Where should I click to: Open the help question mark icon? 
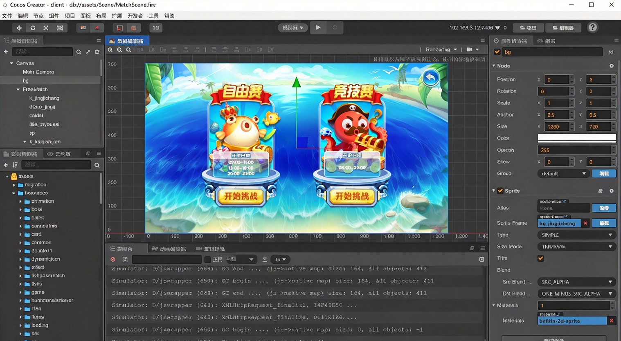click(x=592, y=27)
